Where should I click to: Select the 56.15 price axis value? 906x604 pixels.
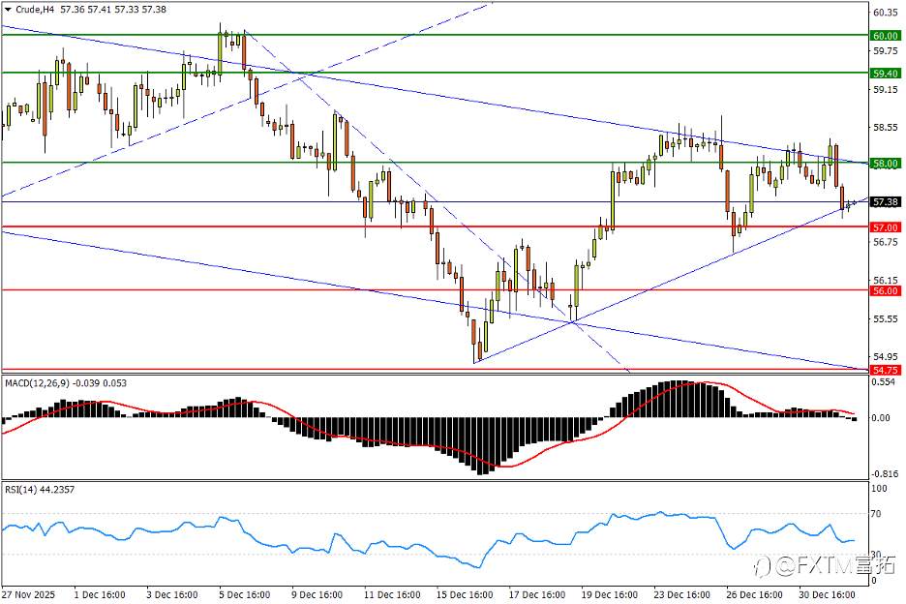click(886, 281)
